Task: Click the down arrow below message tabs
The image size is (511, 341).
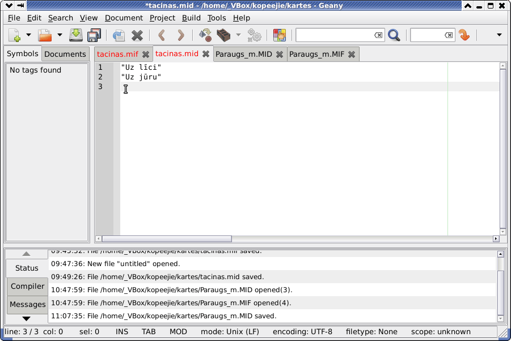Action: 27,318
